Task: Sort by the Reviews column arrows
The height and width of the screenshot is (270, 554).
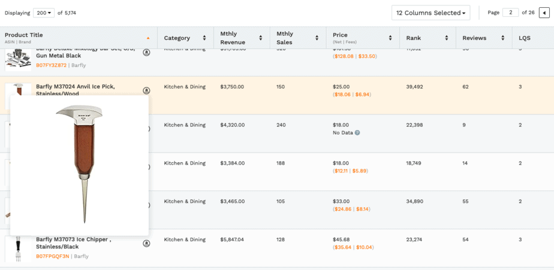Action: coord(503,38)
